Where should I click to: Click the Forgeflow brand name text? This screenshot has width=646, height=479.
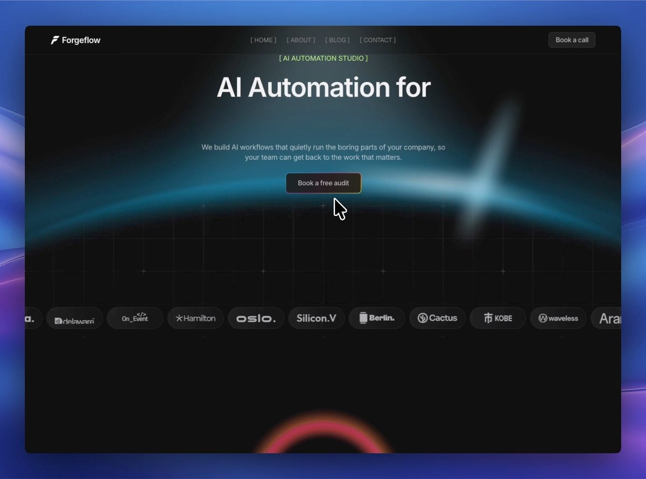click(x=81, y=40)
